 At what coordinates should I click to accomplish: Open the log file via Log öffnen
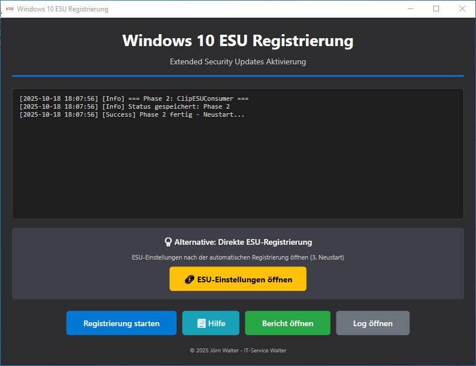[372, 323]
